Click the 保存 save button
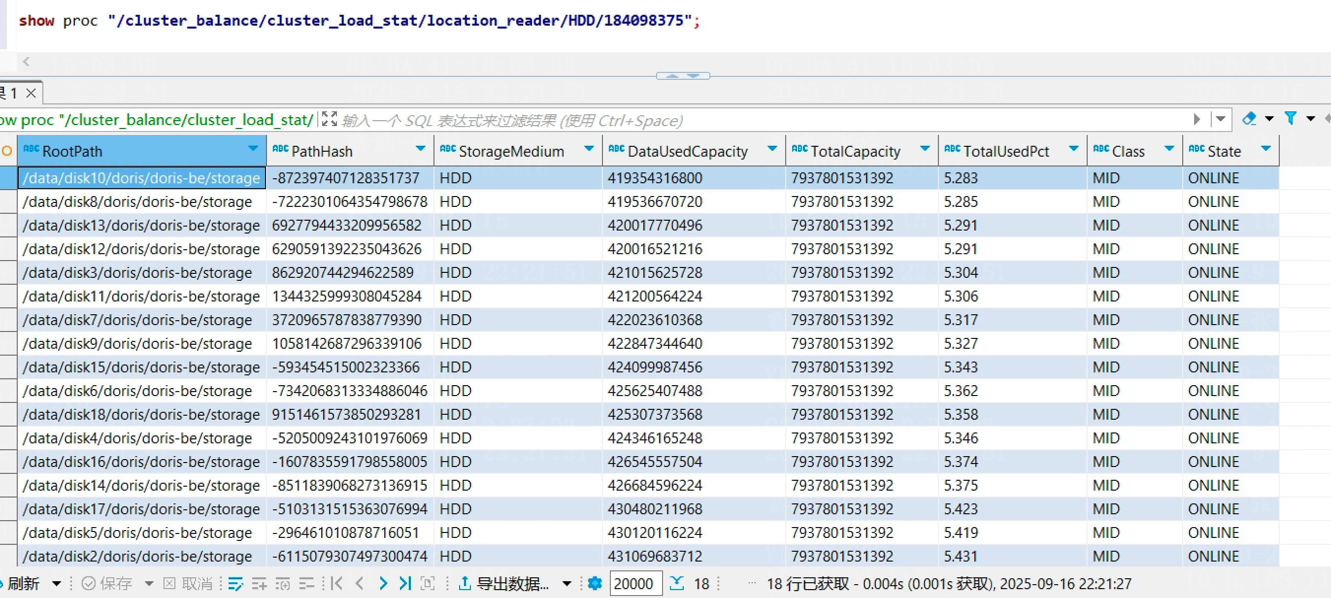This screenshot has height=598, width=1331. (107, 584)
